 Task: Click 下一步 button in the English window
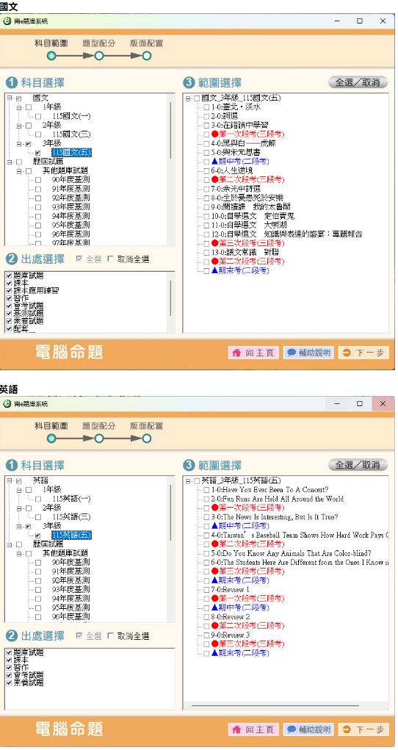pyautogui.click(x=363, y=729)
